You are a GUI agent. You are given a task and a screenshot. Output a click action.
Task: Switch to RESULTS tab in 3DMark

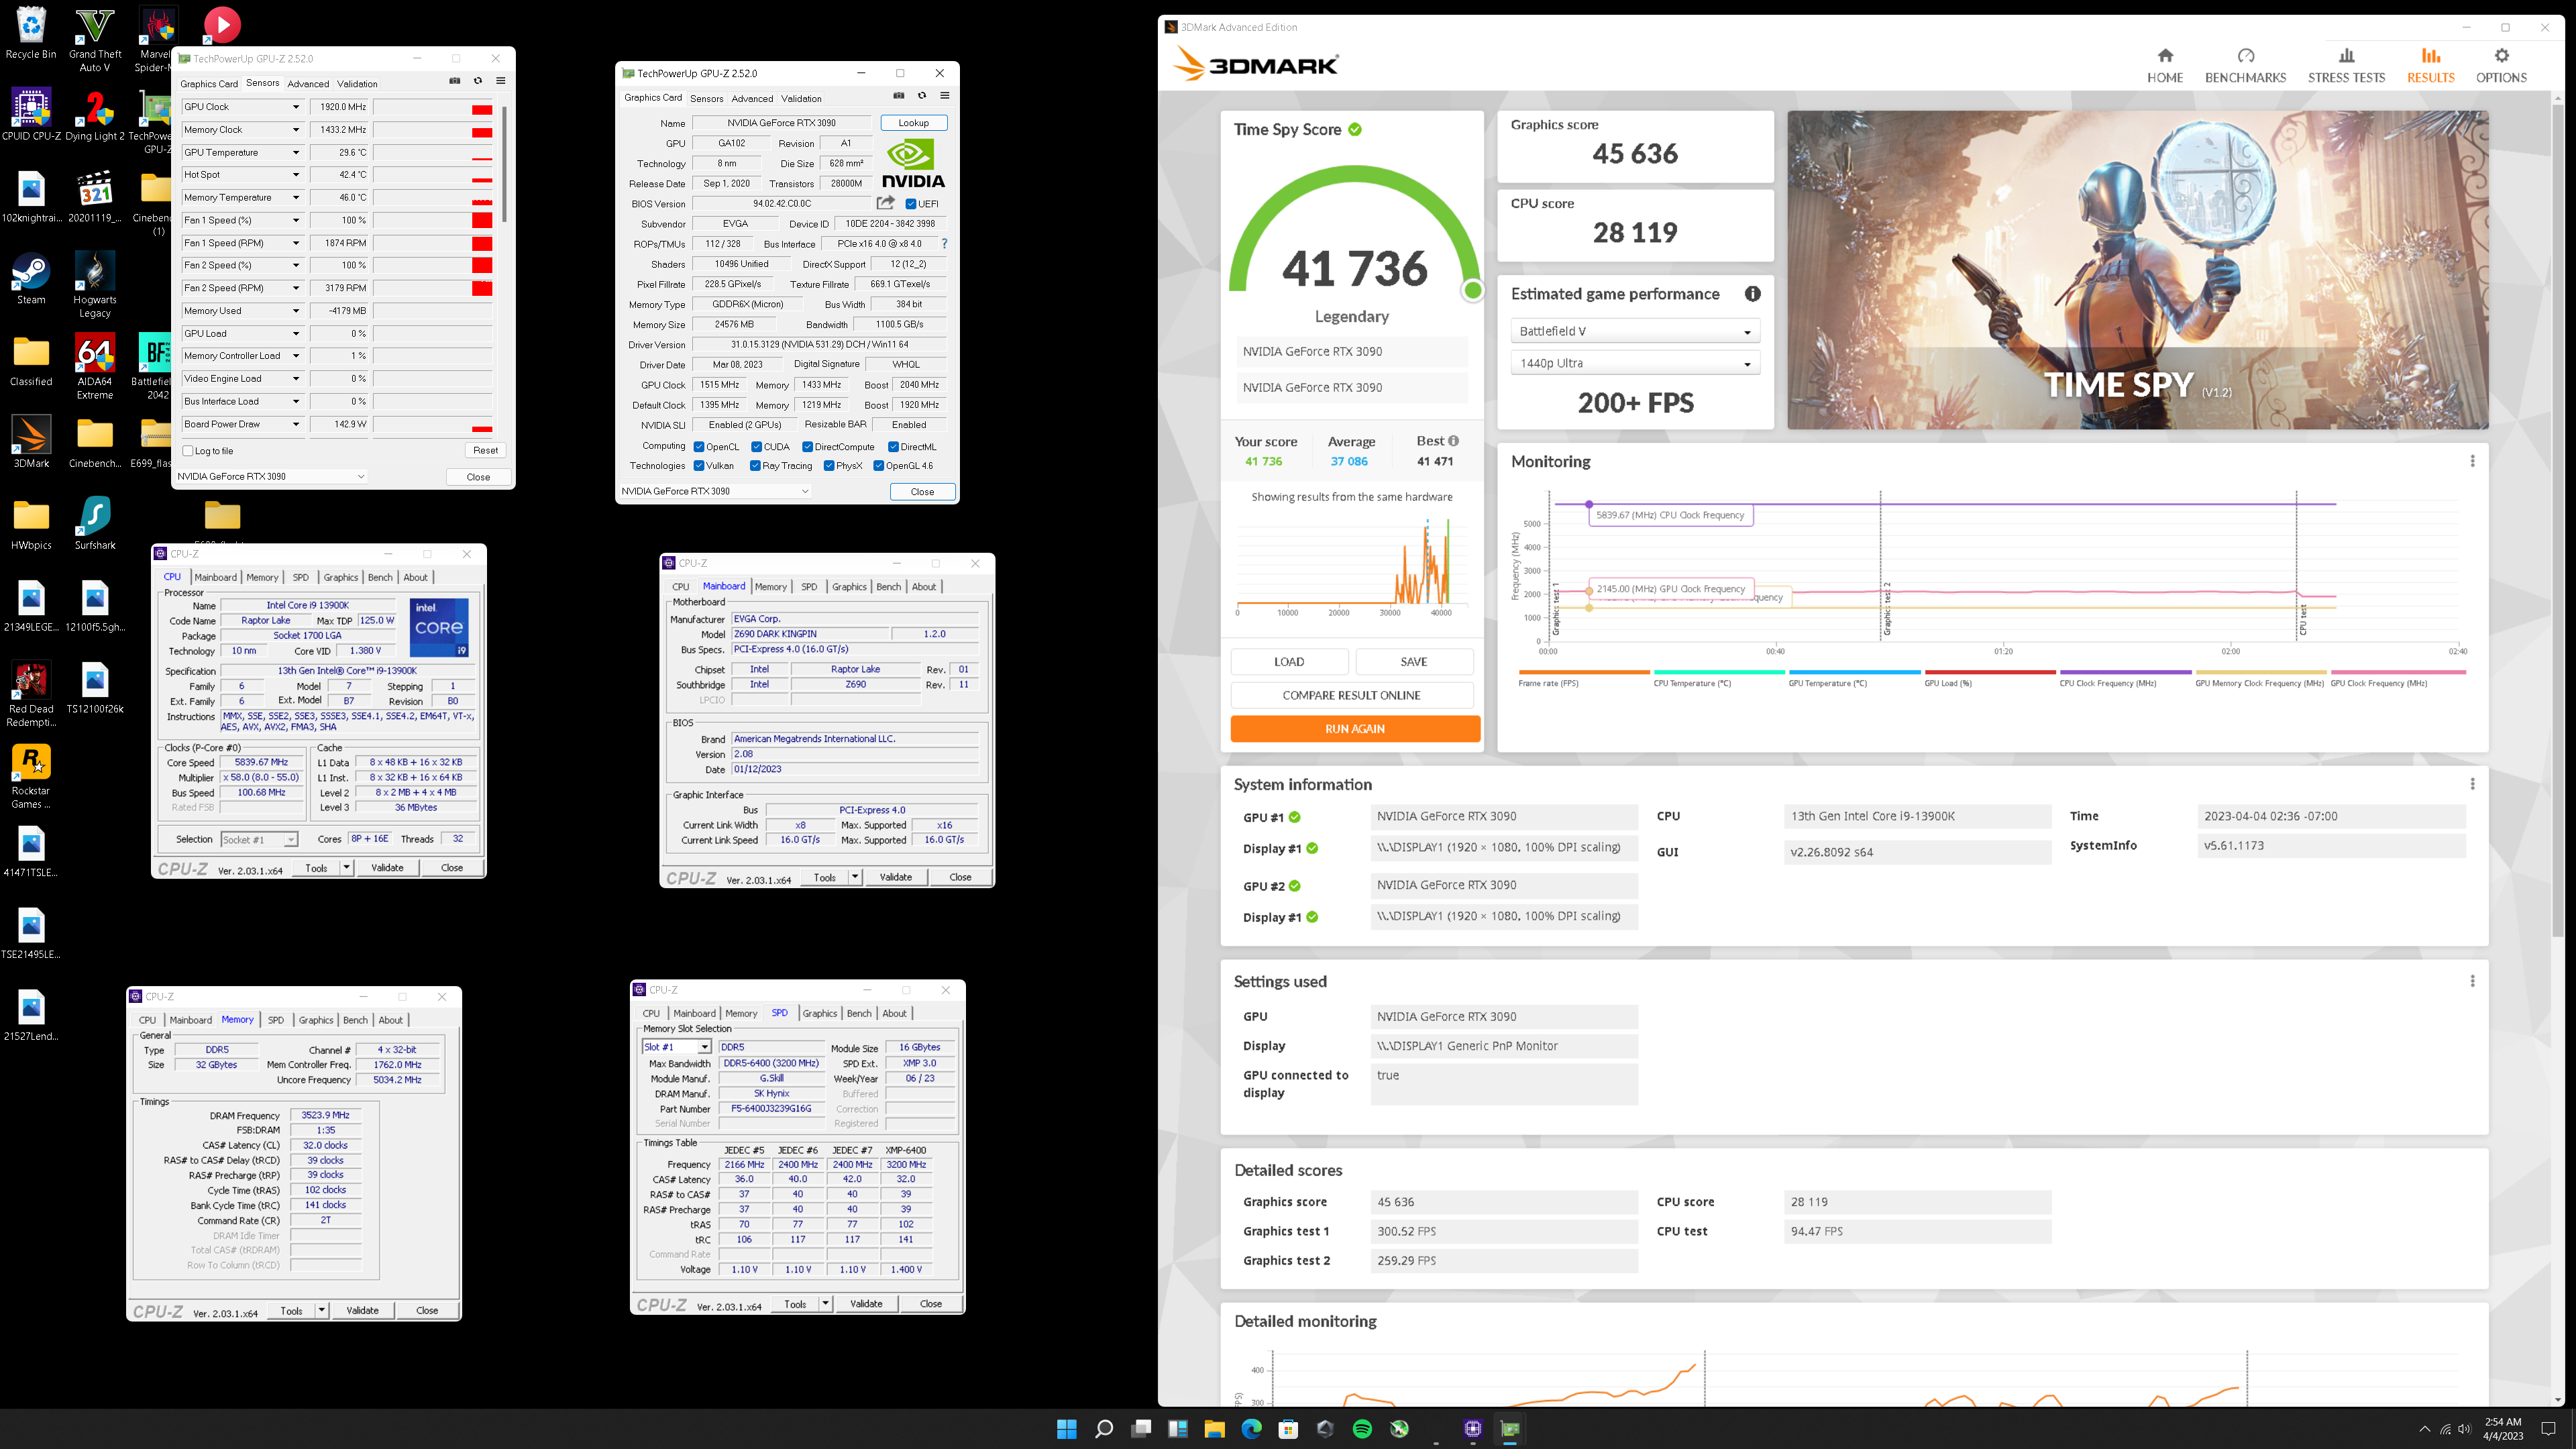pyautogui.click(x=2430, y=65)
